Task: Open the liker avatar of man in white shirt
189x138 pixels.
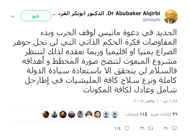Action: click(89, 114)
